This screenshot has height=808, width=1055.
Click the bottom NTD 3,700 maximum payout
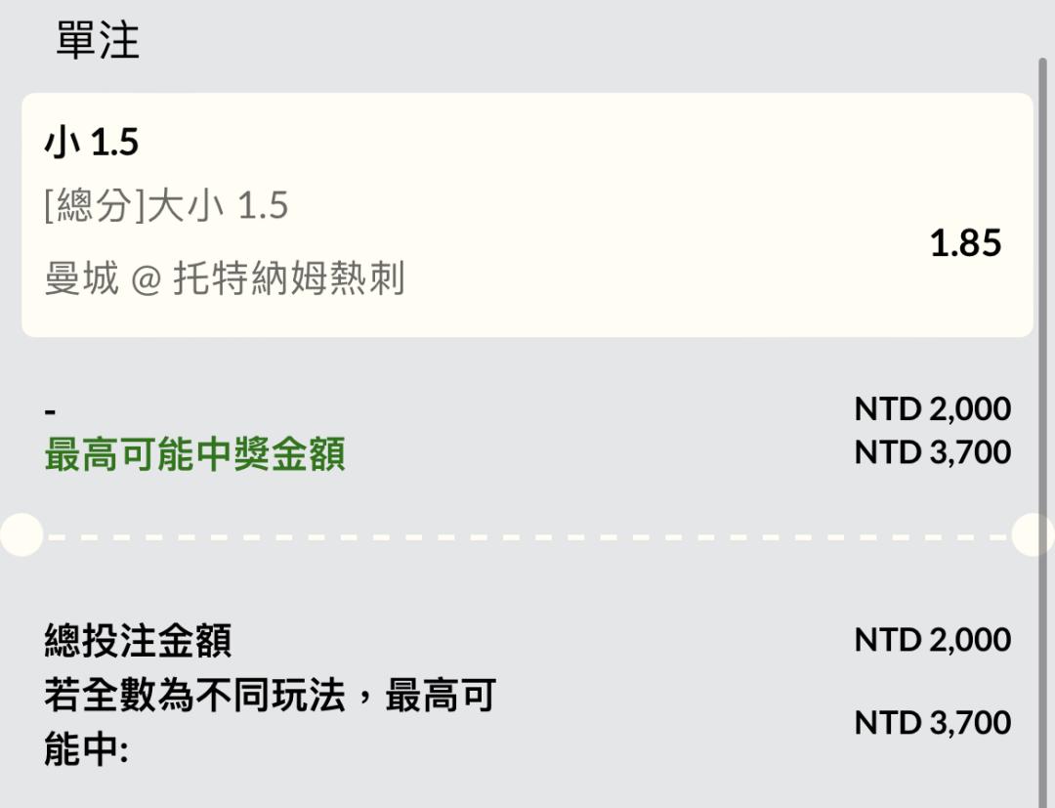click(933, 723)
